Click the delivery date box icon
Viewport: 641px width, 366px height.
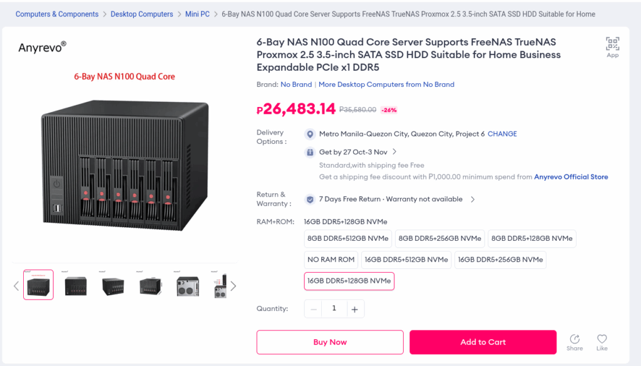pyautogui.click(x=309, y=152)
